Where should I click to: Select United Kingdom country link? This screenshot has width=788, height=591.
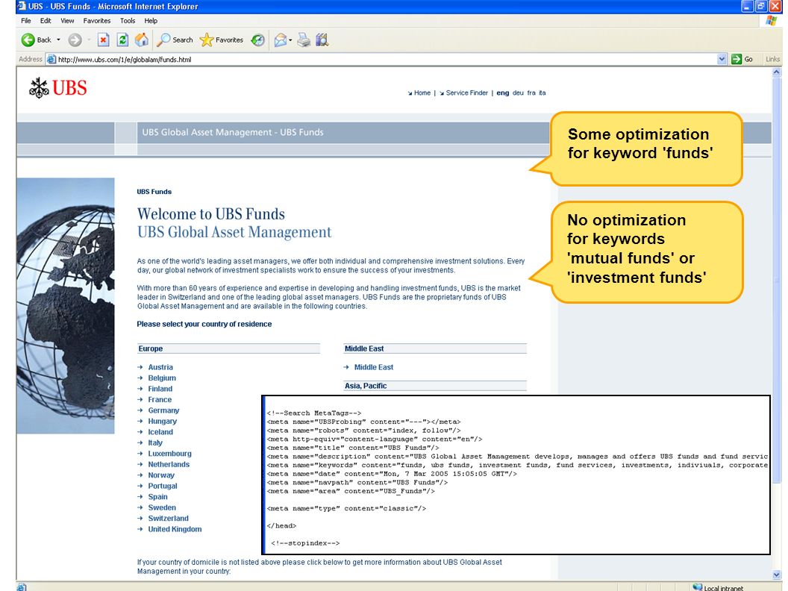175,529
